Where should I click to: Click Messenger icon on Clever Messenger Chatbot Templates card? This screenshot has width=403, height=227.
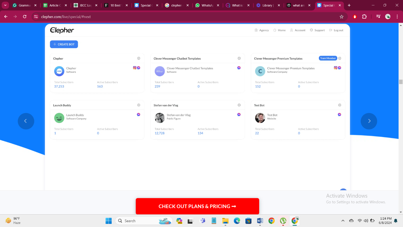(239, 68)
